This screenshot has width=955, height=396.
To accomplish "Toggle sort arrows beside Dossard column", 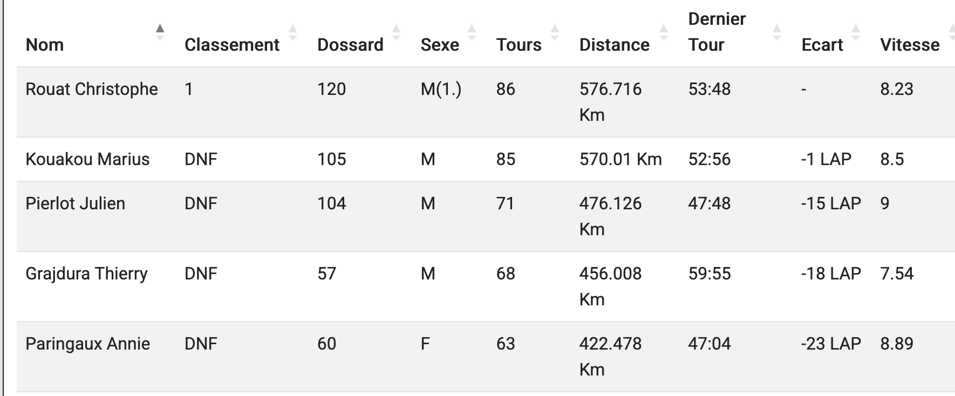I will tap(396, 32).
